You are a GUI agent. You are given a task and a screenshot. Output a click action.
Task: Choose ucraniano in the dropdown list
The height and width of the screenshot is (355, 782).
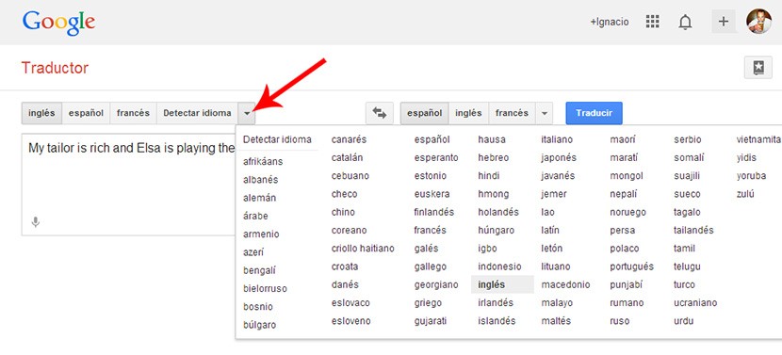pos(695,302)
